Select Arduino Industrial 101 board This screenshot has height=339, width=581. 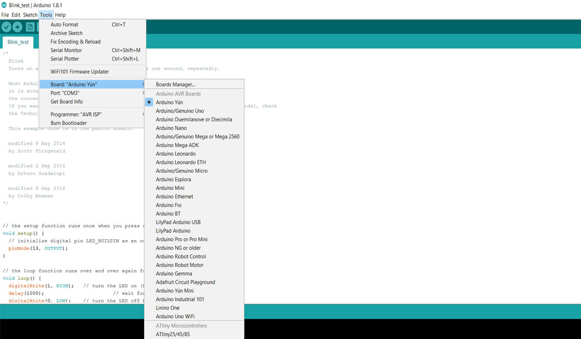194,299
